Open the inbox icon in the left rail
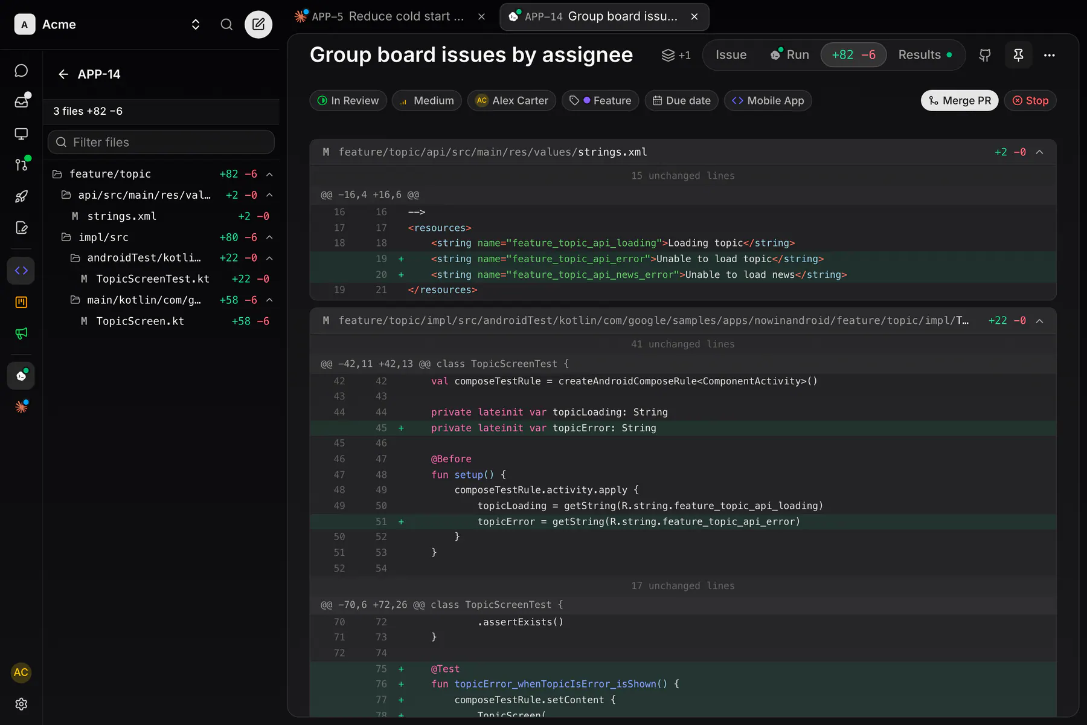This screenshot has width=1087, height=725. tap(21, 101)
